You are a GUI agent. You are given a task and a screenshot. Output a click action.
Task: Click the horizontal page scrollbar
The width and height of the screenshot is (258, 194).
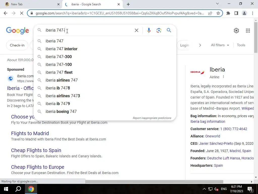pos(154,182)
